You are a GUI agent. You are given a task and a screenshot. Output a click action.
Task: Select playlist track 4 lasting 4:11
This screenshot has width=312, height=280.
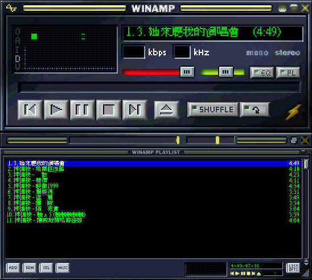(x=153, y=180)
